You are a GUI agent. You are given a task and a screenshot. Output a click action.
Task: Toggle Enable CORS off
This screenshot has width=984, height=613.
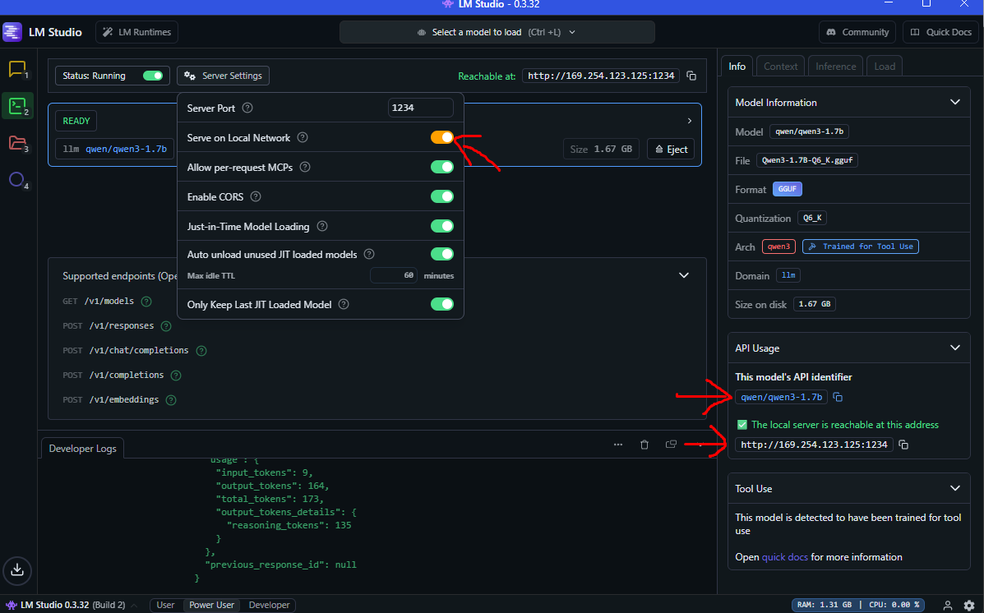point(442,196)
